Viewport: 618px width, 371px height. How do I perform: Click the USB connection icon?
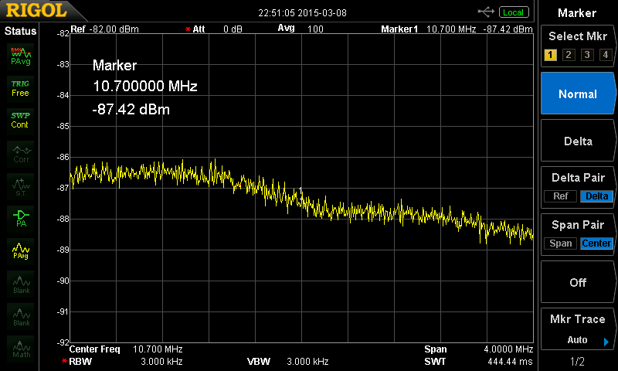tap(486, 12)
